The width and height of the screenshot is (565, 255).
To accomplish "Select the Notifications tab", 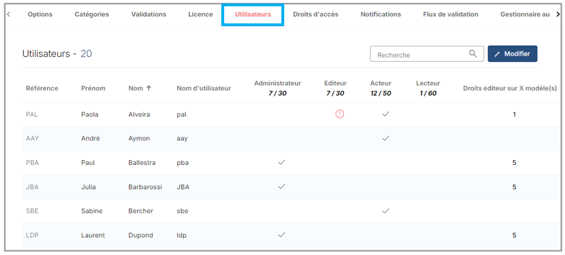I will [381, 14].
